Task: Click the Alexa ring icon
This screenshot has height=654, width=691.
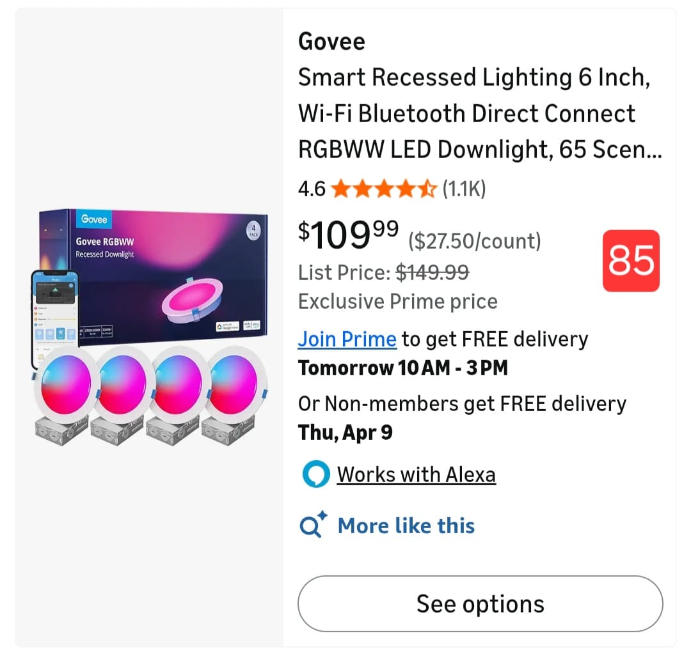Action: coord(315,474)
